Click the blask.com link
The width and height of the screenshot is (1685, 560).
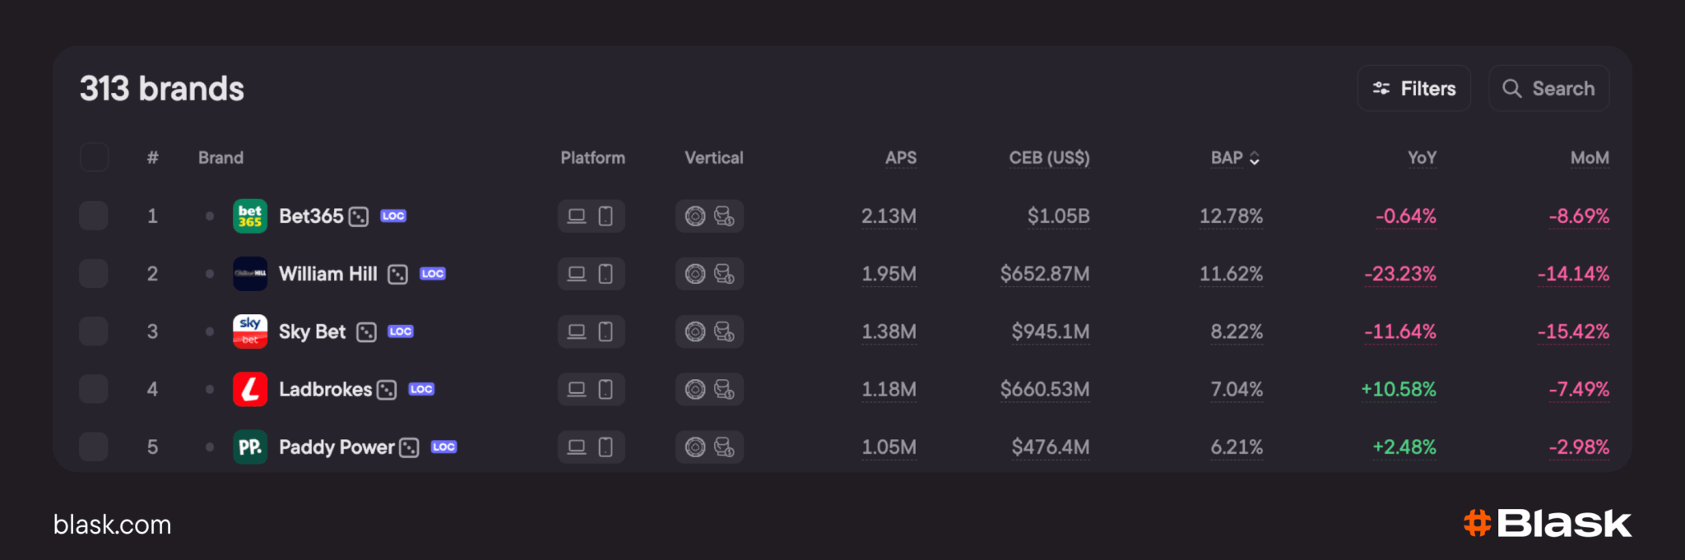(x=113, y=525)
